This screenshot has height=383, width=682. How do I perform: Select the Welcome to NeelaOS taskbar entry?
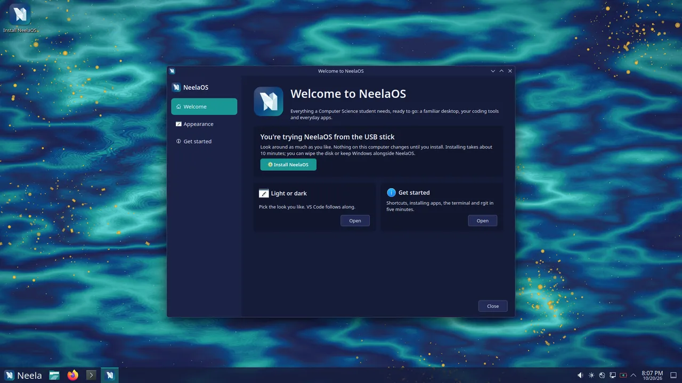coord(109,375)
